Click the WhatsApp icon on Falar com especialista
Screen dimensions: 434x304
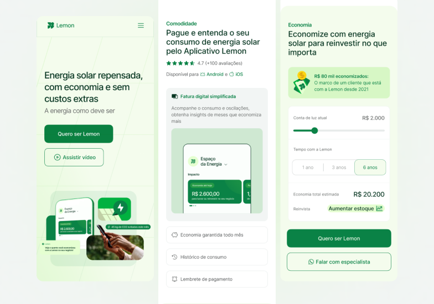[x=311, y=262]
